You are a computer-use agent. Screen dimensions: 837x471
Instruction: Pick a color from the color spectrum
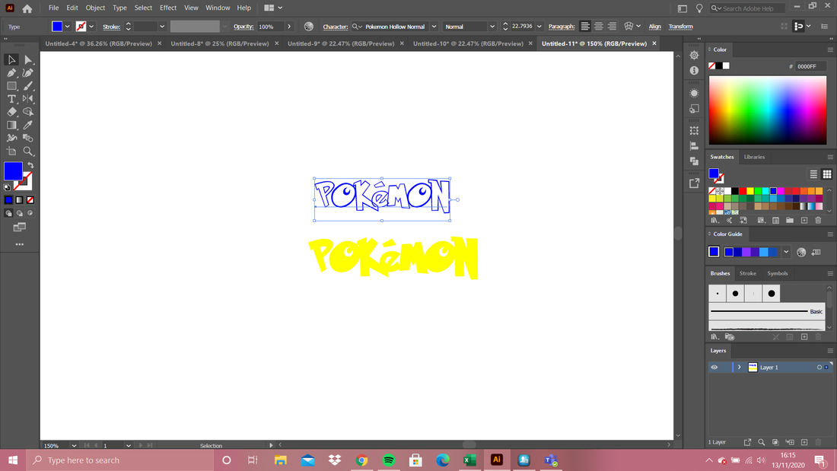click(768, 110)
